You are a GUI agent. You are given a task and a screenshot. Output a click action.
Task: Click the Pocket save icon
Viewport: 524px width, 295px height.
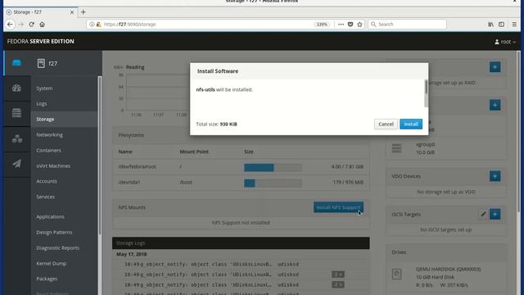[x=350, y=24]
